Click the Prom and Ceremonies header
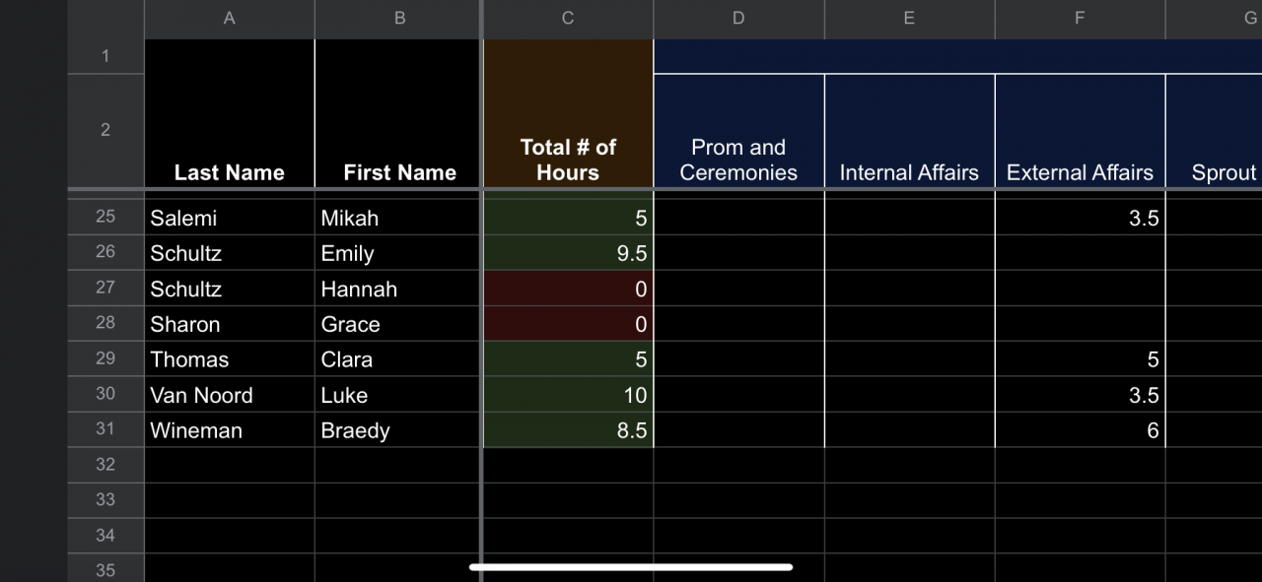Viewport: 1262px width, 582px height. [x=738, y=130]
